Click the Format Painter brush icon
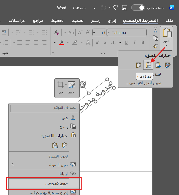Viewport: 179px width, 195px height. [155, 46]
